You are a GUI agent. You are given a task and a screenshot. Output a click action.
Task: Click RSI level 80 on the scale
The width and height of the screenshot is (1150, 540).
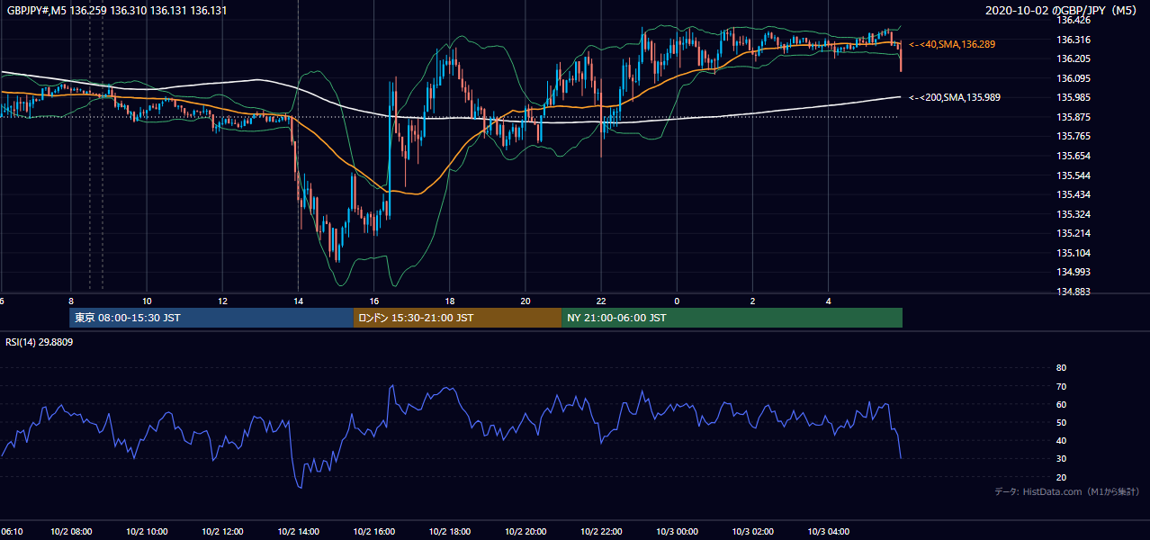pos(1061,368)
